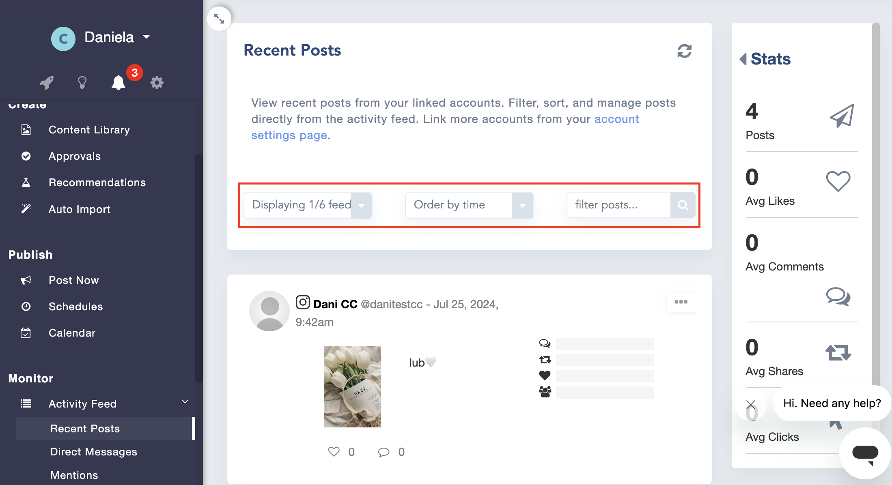Screen dimensions: 892x485
Task: Expand the Order by time dropdown
Action: (x=523, y=205)
